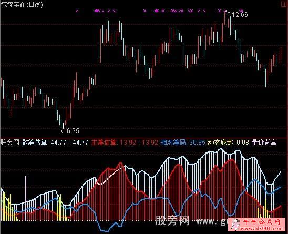This screenshot has height=234, width=288.
Task: Click the 0.08 动态底部 value
Action: coord(243,143)
